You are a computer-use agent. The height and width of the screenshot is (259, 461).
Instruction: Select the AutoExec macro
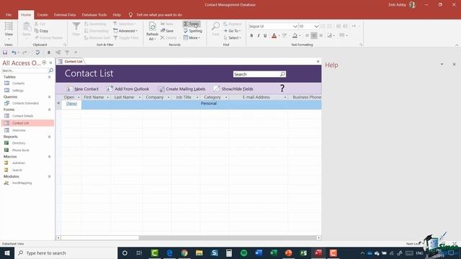click(19, 163)
